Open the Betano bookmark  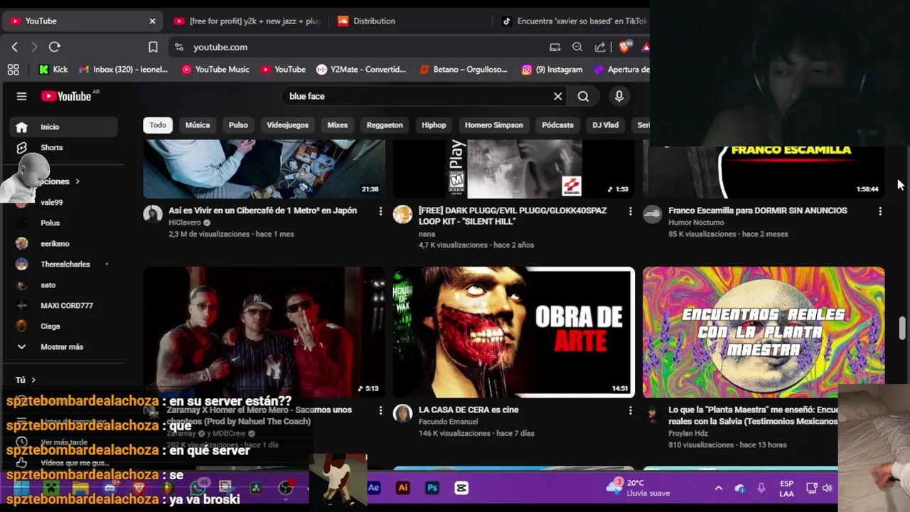click(x=464, y=69)
